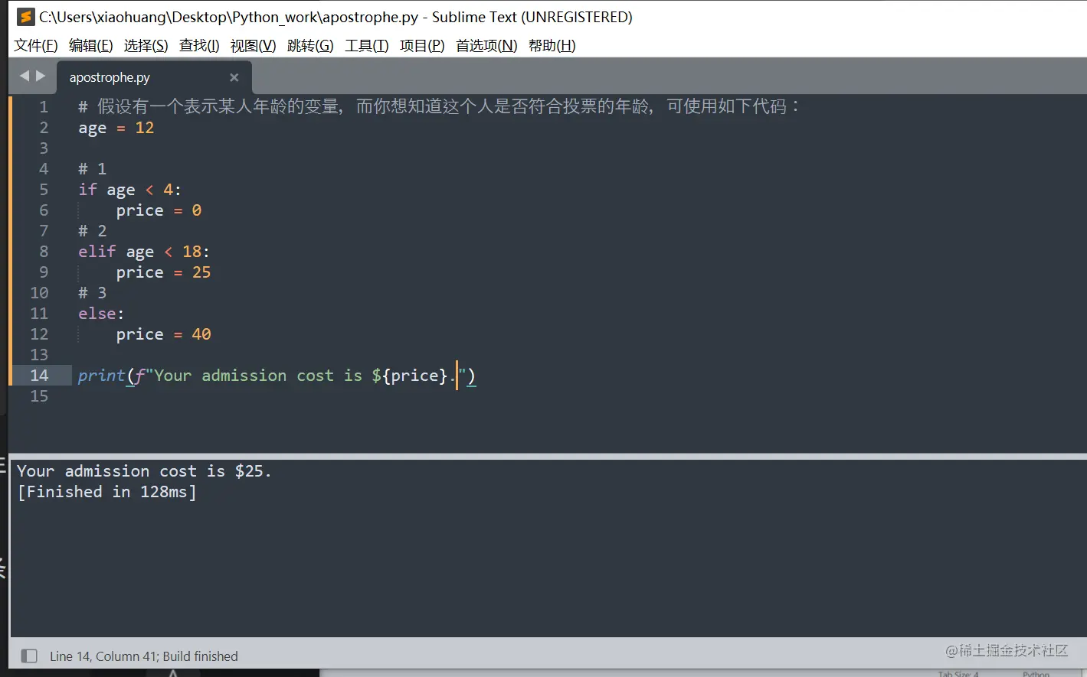This screenshot has width=1087, height=677.
Task: Open the 首选项(N) menu
Action: (x=486, y=46)
